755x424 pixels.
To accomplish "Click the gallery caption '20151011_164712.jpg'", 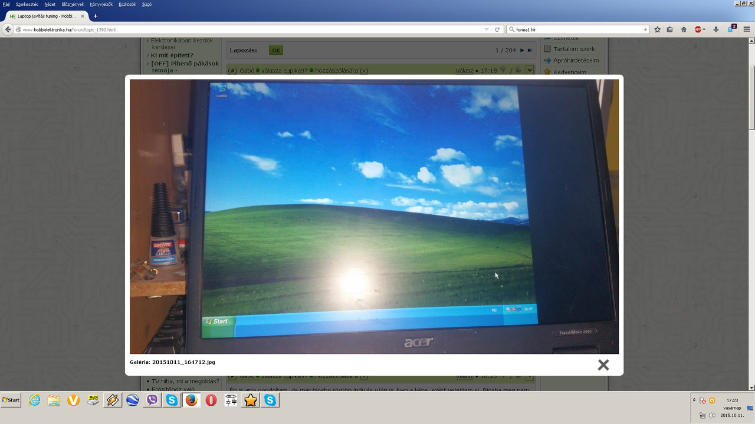I will pyautogui.click(x=183, y=362).
